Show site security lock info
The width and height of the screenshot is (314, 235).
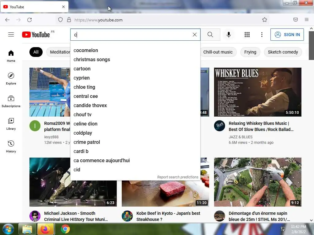69,20
